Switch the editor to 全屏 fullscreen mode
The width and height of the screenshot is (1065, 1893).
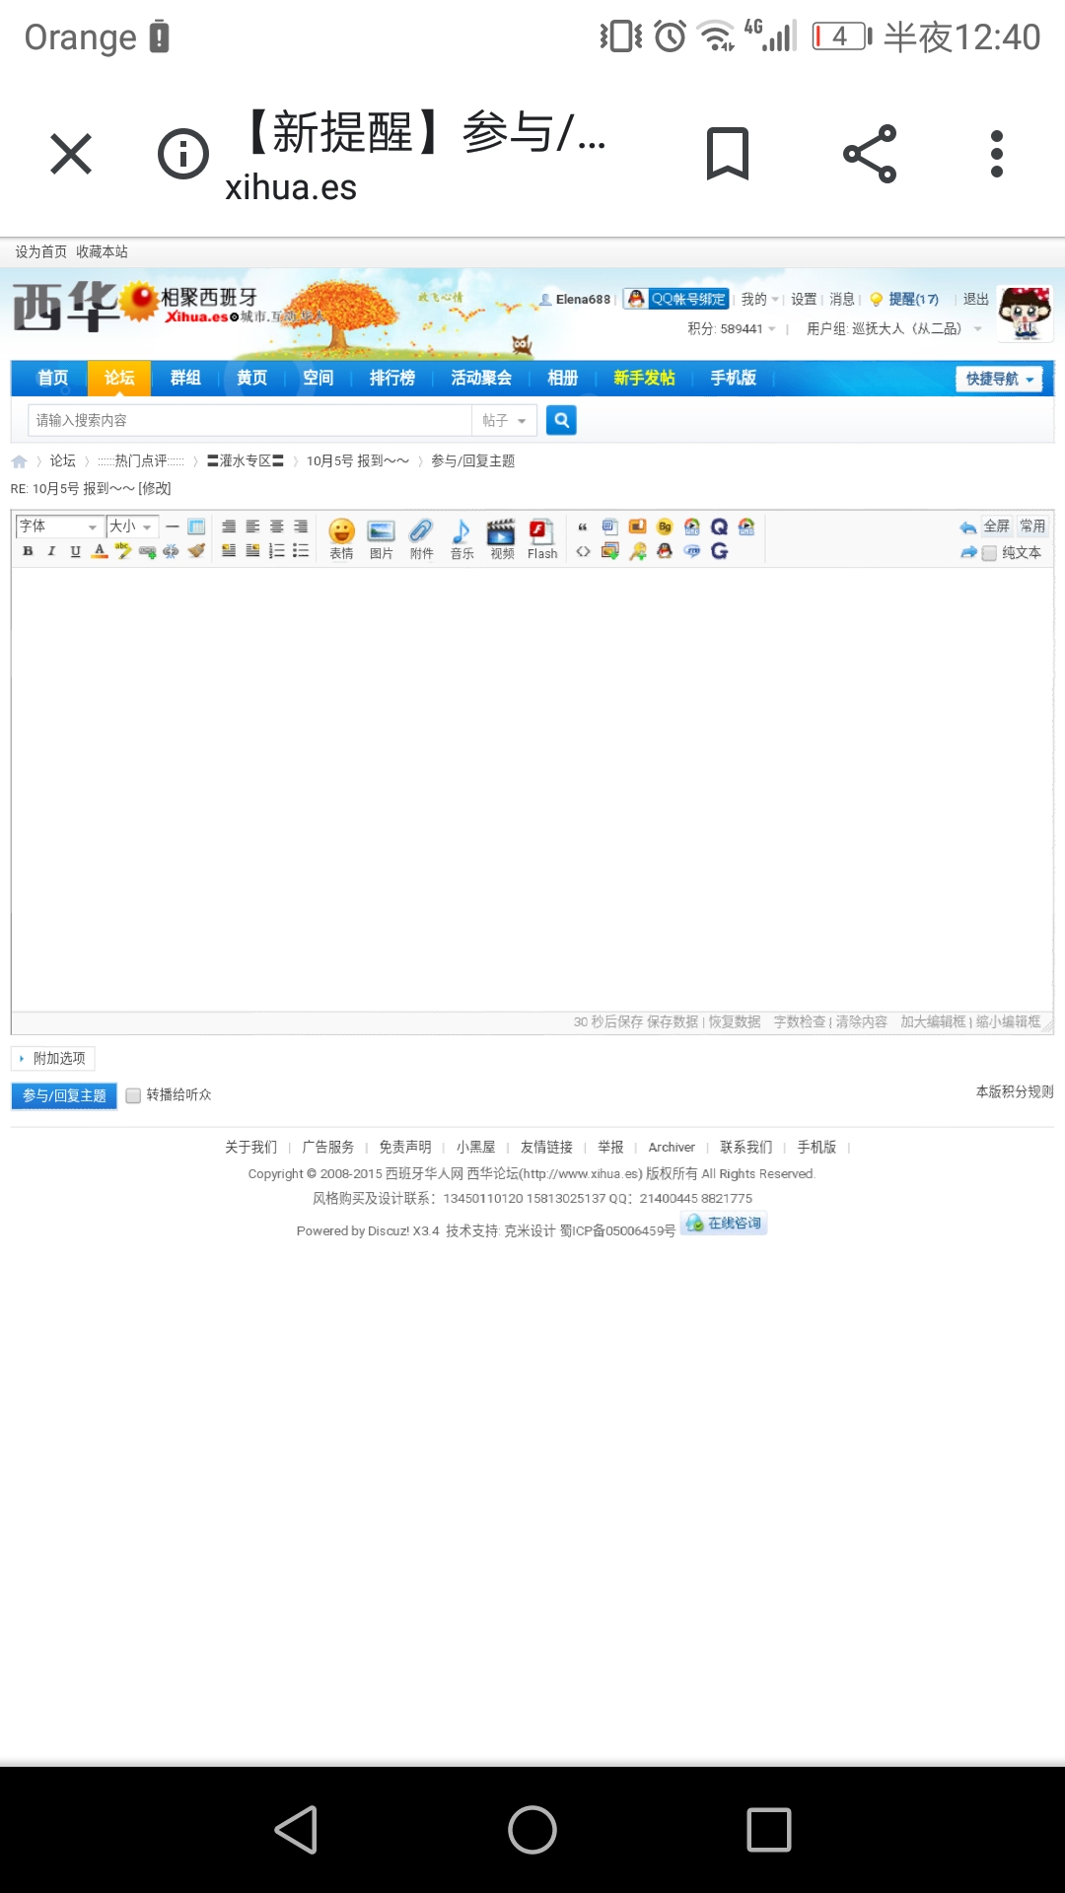pos(997,526)
